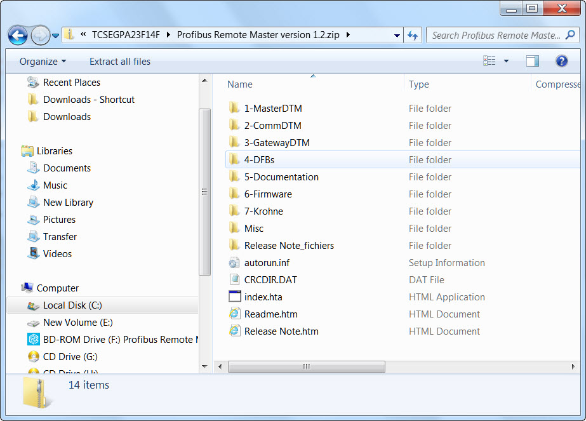The image size is (586, 421).
Task: Click the horizontal scroll right arrow
Action: coord(573,366)
